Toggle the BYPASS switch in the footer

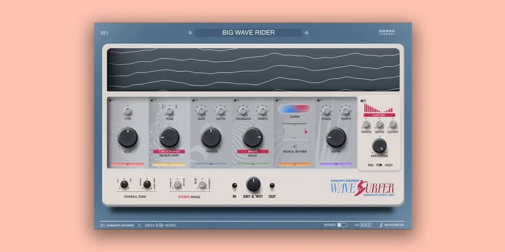click(x=342, y=225)
